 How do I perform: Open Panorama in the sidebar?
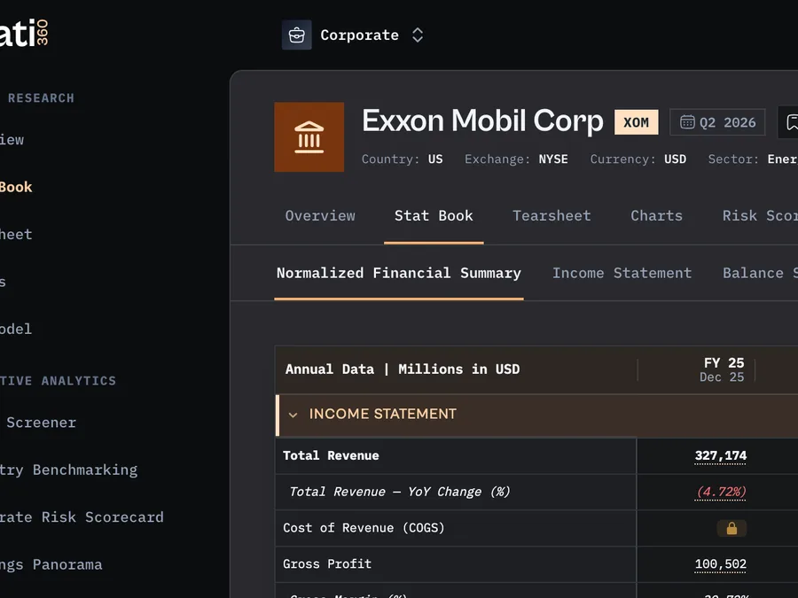click(51, 564)
